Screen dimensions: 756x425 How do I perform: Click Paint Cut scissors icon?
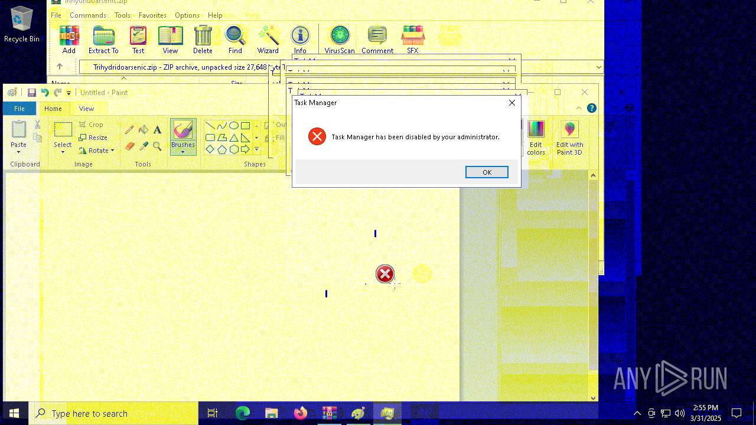click(x=37, y=125)
